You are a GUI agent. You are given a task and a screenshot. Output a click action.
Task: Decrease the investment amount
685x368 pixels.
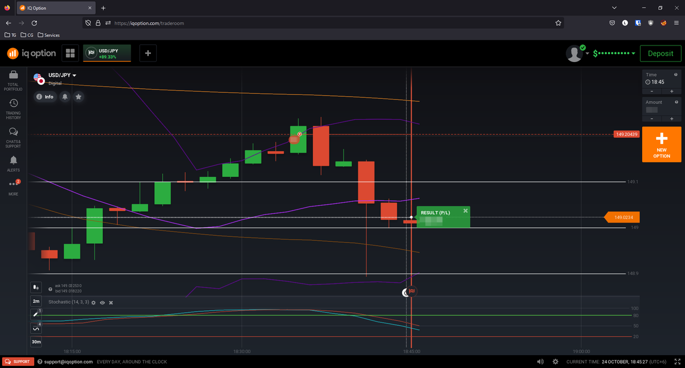(x=652, y=119)
